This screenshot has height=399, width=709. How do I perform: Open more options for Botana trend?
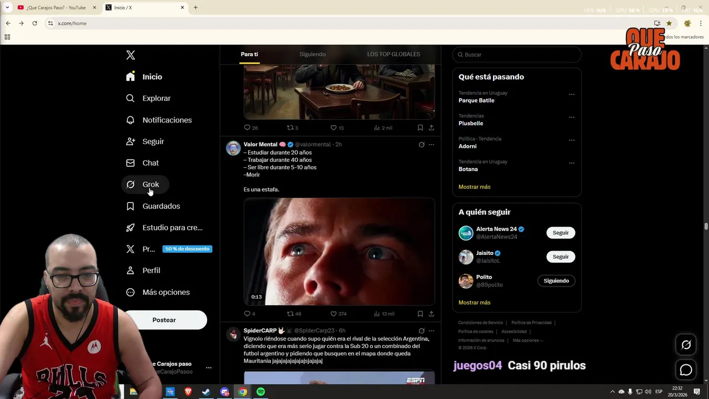(x=572, y=163)
